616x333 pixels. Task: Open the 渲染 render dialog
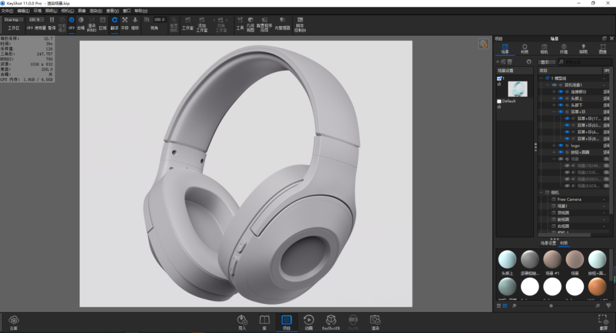click(x=375, y=322)
